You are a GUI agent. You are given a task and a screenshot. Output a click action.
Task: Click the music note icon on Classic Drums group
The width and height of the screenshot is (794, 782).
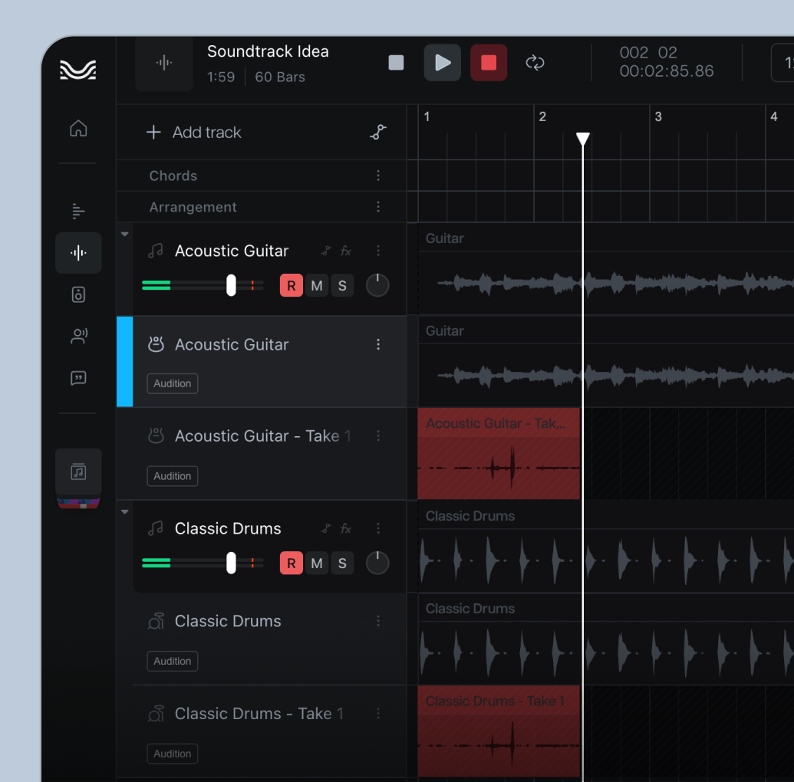pyautogui.click(x=156, y=528)
